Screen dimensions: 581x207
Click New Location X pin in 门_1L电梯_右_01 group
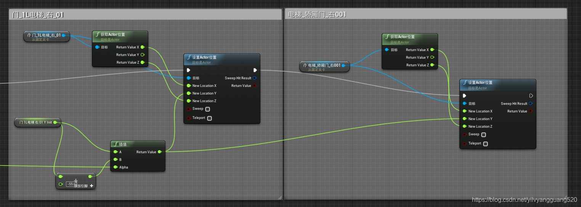click(x=189, y=86)
